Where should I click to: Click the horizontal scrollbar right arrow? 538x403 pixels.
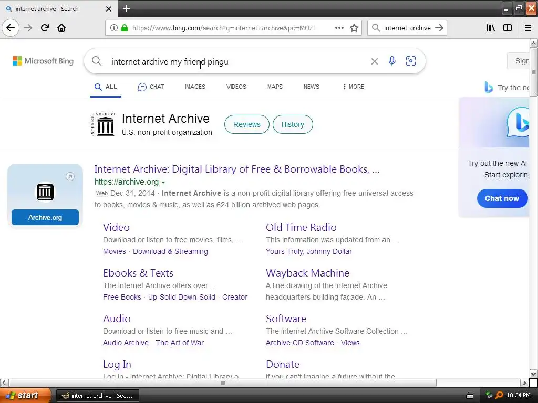pyautogui.click(x=524, y=383)
